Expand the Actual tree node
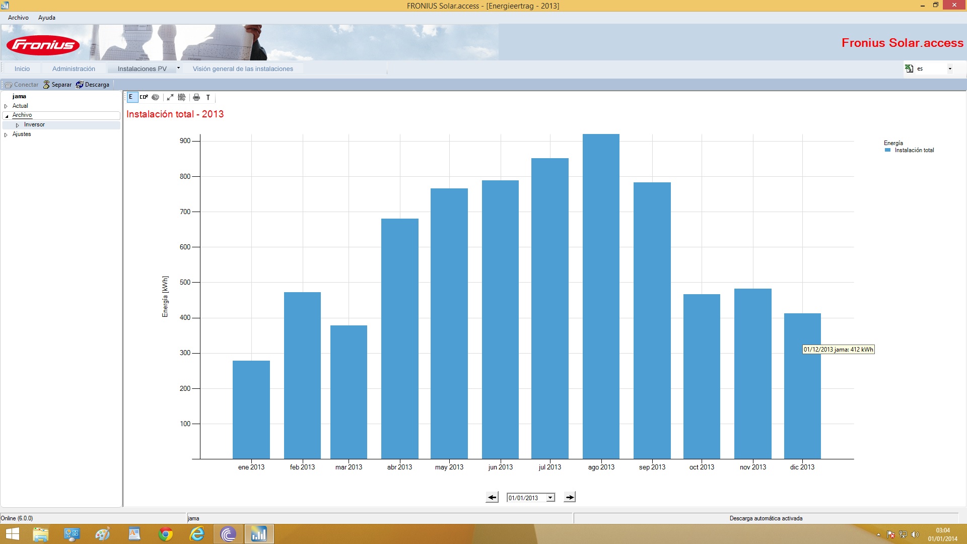Viewport: 967px width, 544px height. 6,106
